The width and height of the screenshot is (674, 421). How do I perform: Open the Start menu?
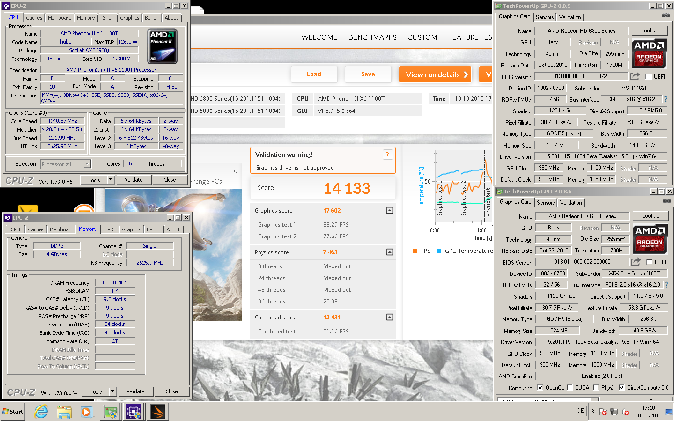coord(13,412)
